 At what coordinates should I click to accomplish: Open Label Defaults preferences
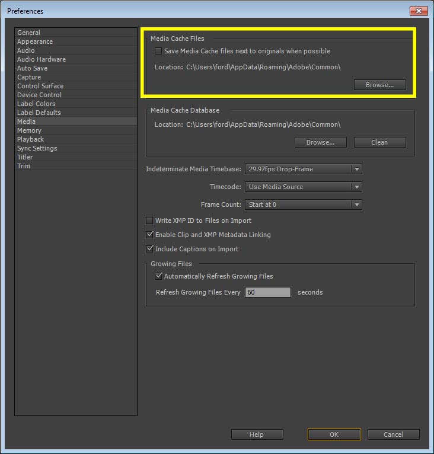(76, 113)
